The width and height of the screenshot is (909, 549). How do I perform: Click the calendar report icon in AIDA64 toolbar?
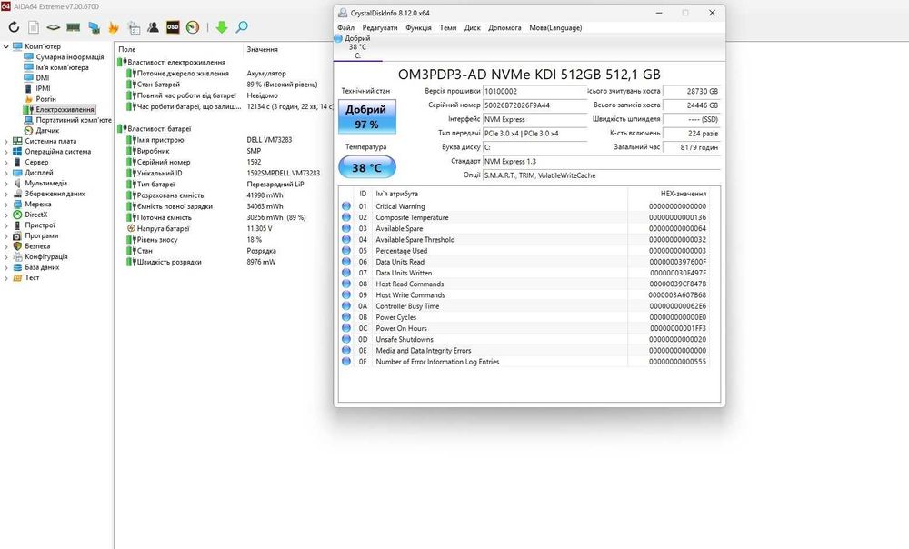tap(134, 27)
